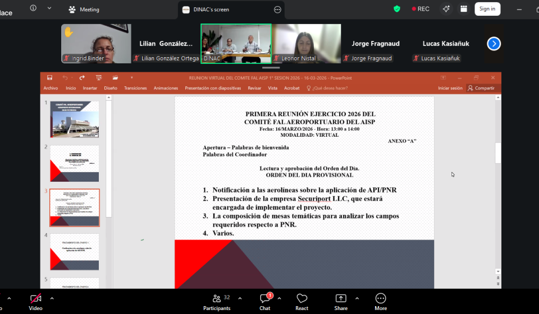Image resolution: width=539 pixels, height=314 pixels.
Task: Open the AI Companion sparkle icon
Action: tap(446, 9)
